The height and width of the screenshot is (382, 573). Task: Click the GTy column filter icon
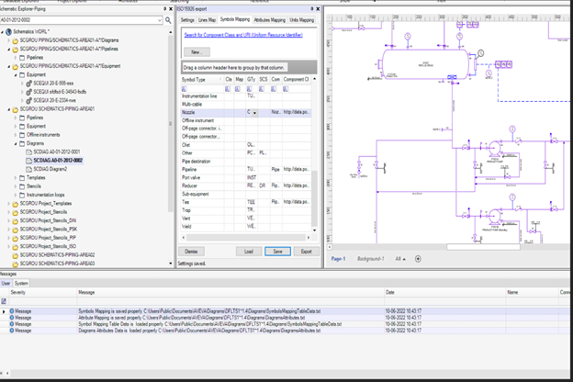point(249,89)
